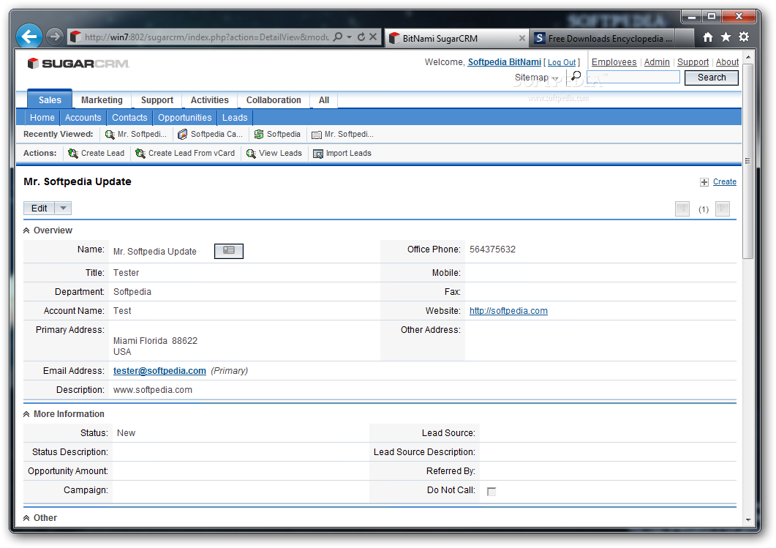Open recently viewed Softpedia opportunity item
Viewport: 776px width, 548px height.
tap(276, 134)
